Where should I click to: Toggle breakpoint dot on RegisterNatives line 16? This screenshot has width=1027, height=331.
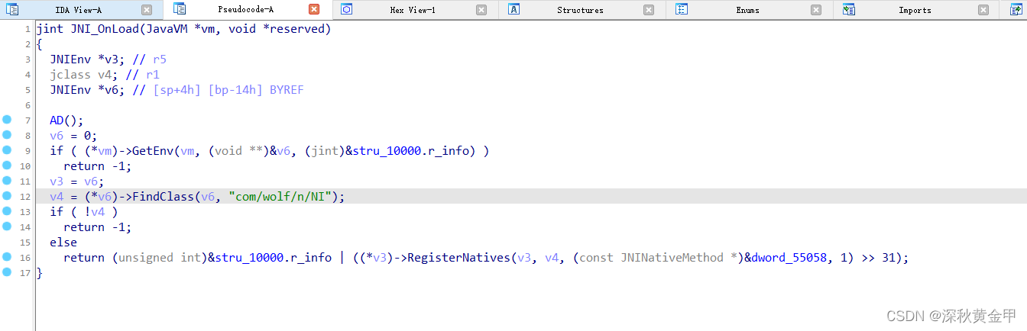7,257
